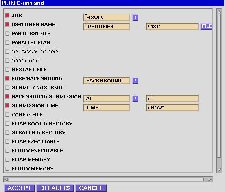
Task: Click the "ex1" identifier value field
Action: coord(172,26)
